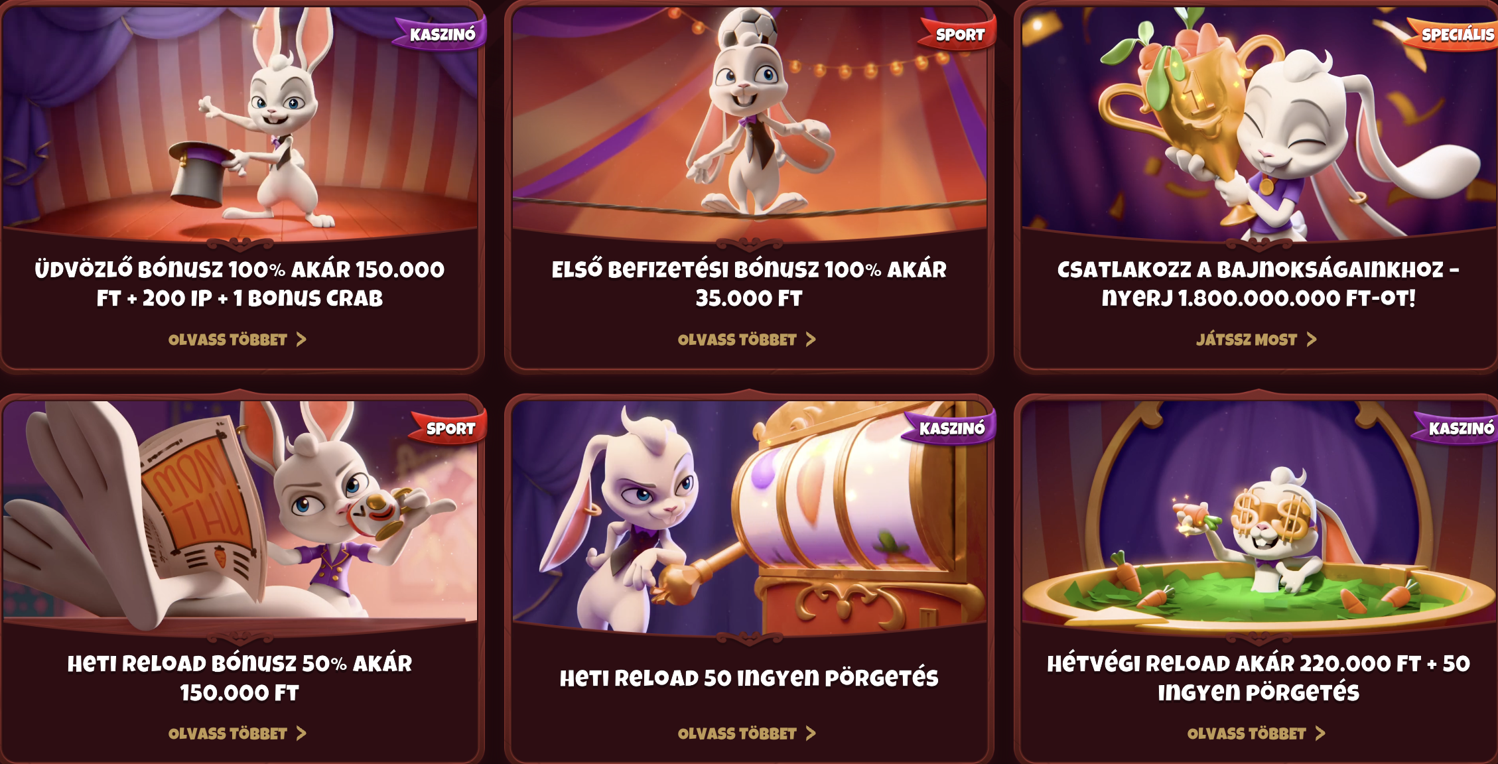Viewport: 1498px width, 764px height.
Task: Click the arrow next to Olvass Többet under Üdvözlő Bónusz
Action: pos(301,340)
